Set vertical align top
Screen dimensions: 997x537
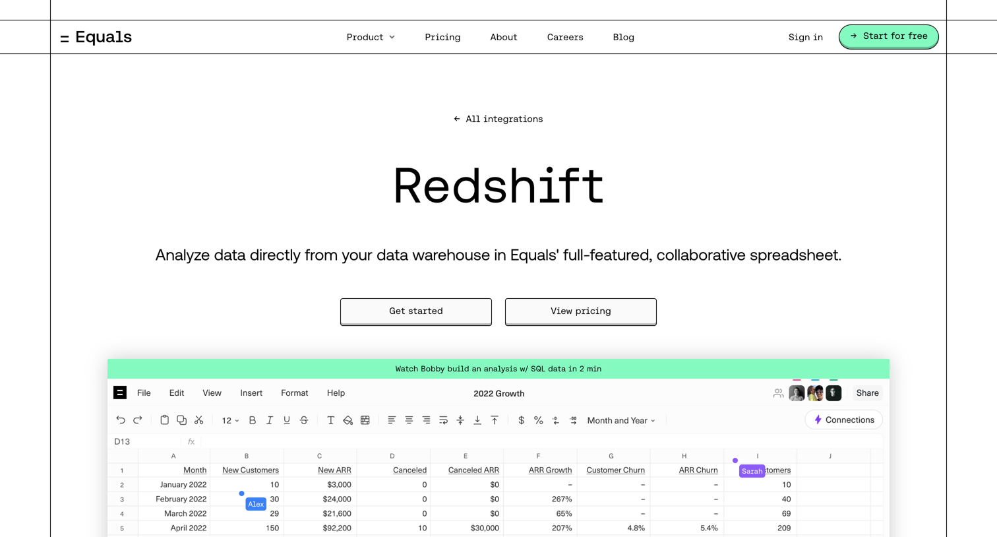click(495, 420)
